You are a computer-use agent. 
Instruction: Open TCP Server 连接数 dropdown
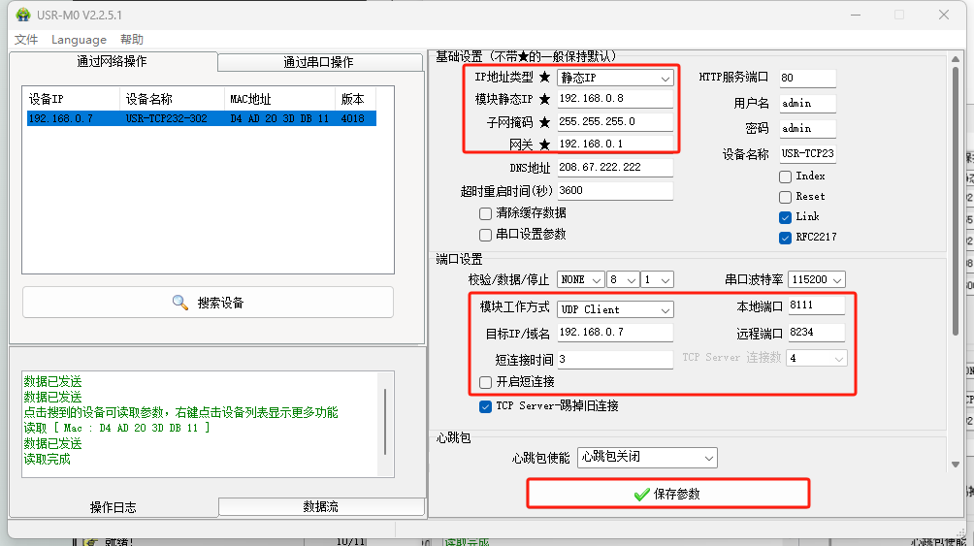point(816,359)
